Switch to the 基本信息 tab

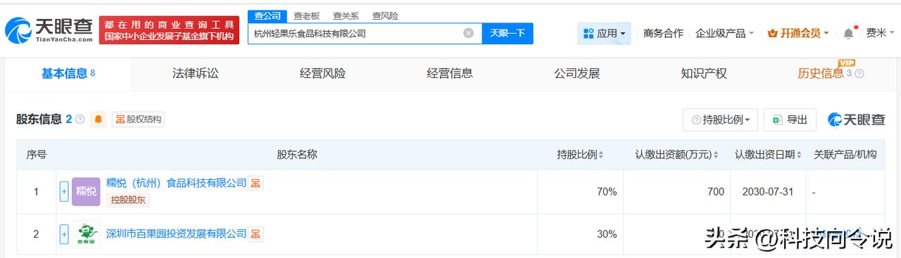[x=68, y=73]
